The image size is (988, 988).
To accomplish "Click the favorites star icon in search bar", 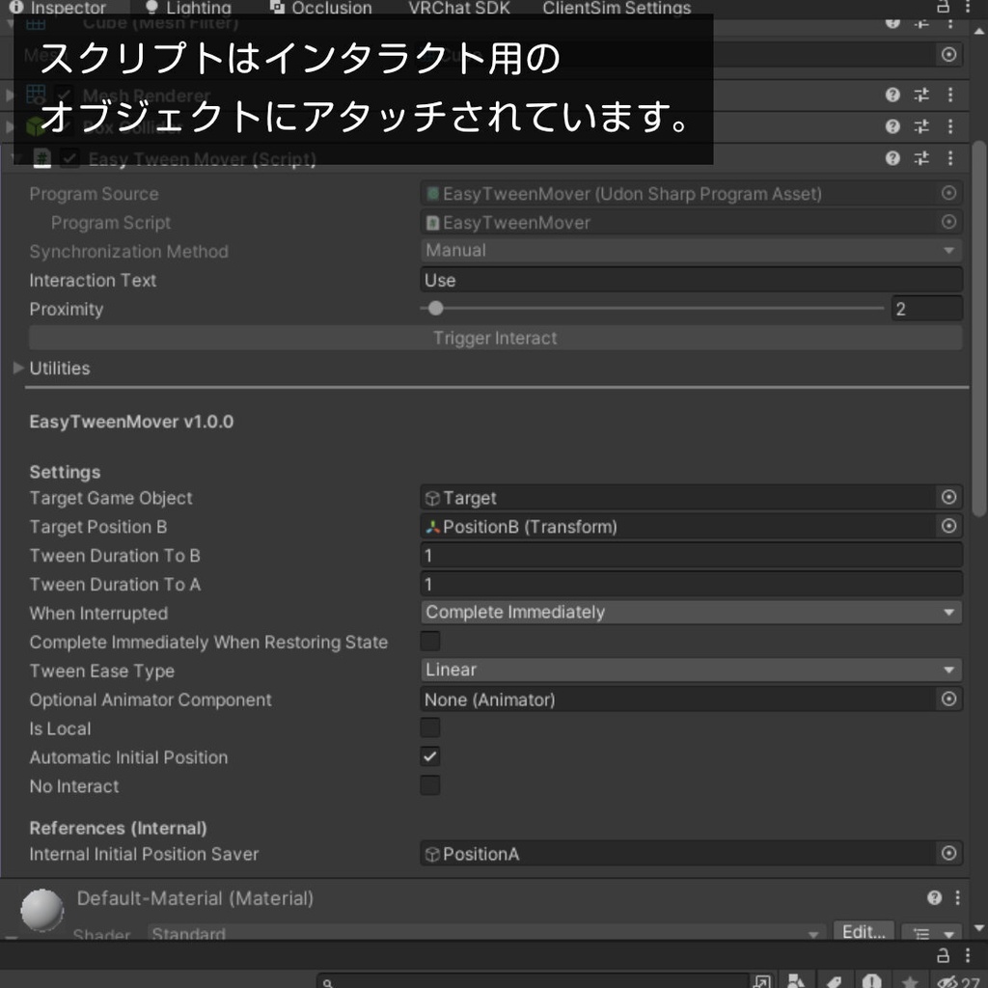I will pyautogui.click(x=909, y=981).
